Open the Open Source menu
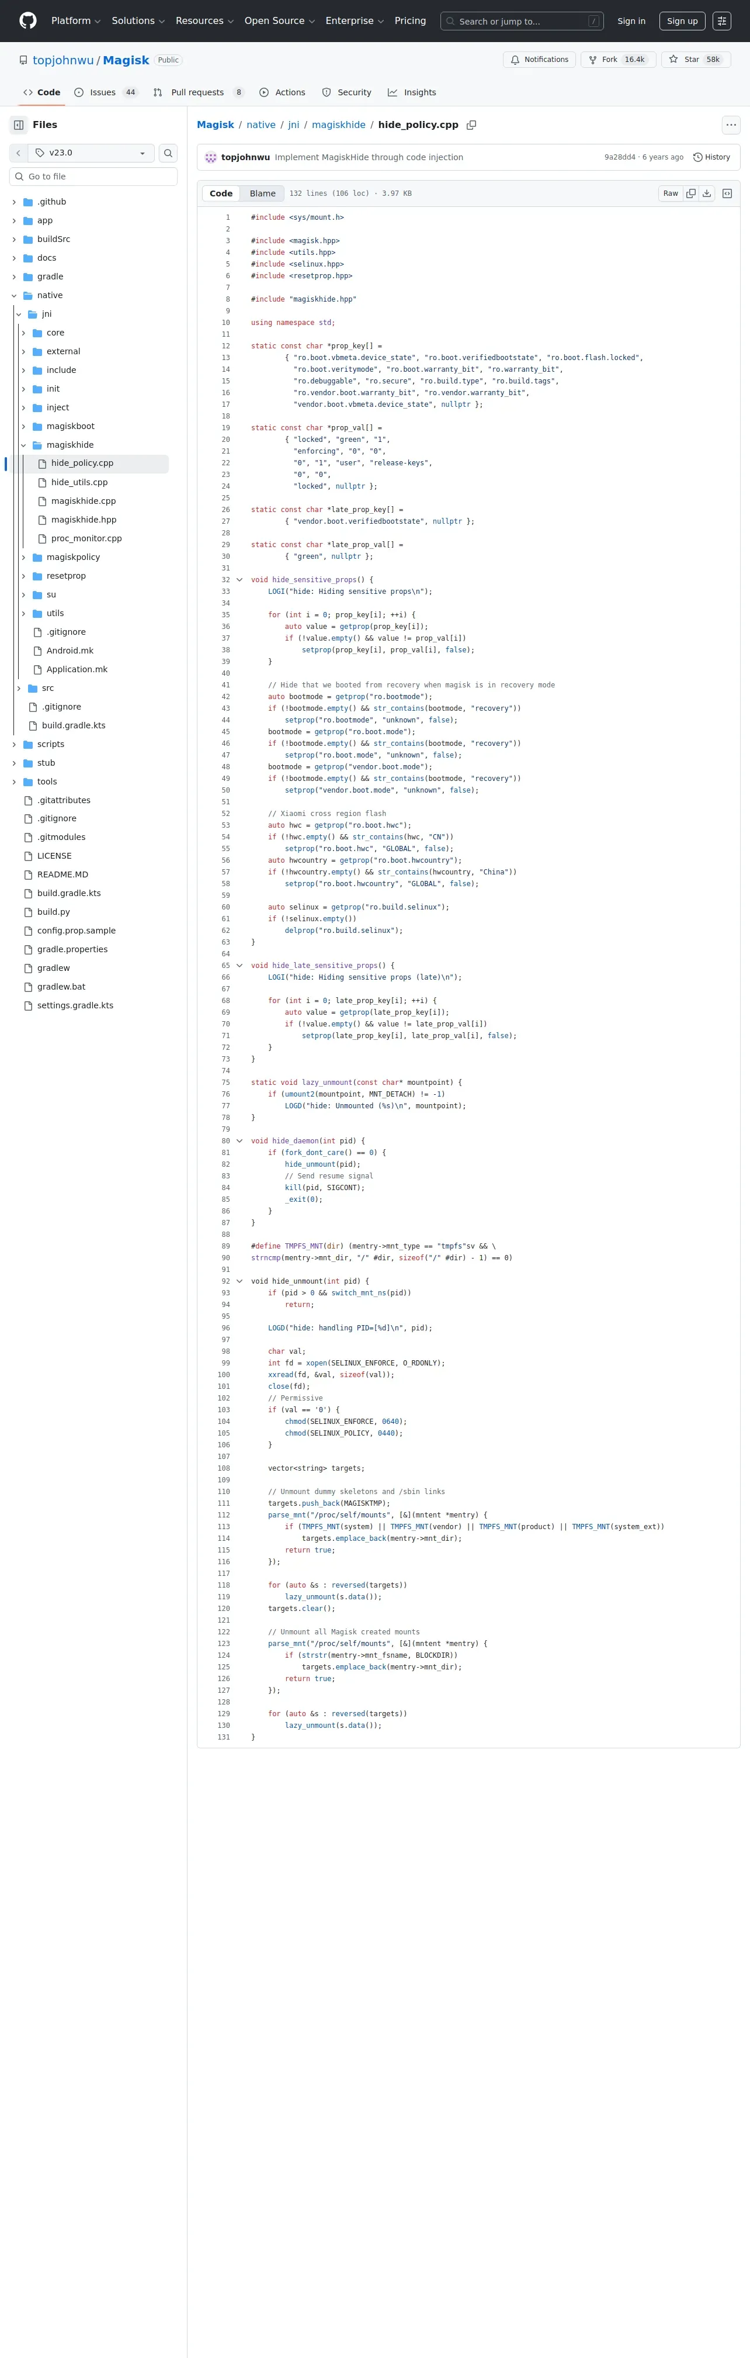Viewport: 750px width, 2358px height. 279,21
